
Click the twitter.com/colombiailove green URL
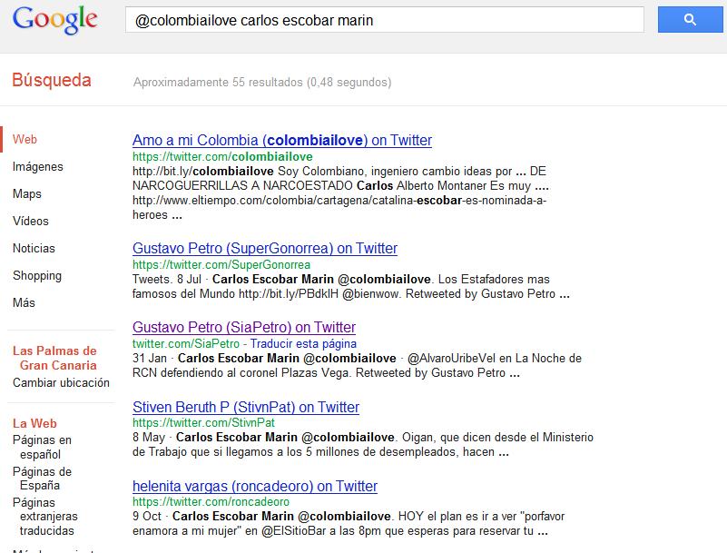tap(222, 157)
